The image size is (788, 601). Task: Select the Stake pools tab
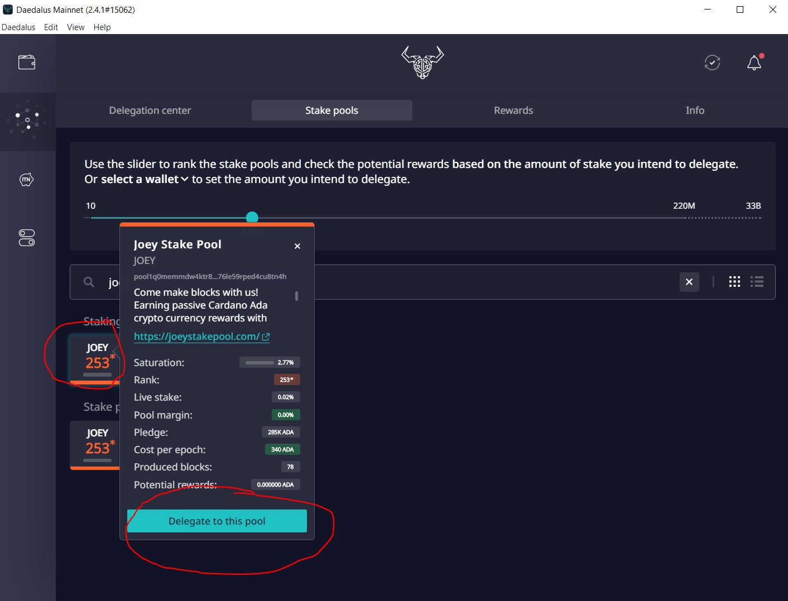pyautogui.click(x=331, y=110)
